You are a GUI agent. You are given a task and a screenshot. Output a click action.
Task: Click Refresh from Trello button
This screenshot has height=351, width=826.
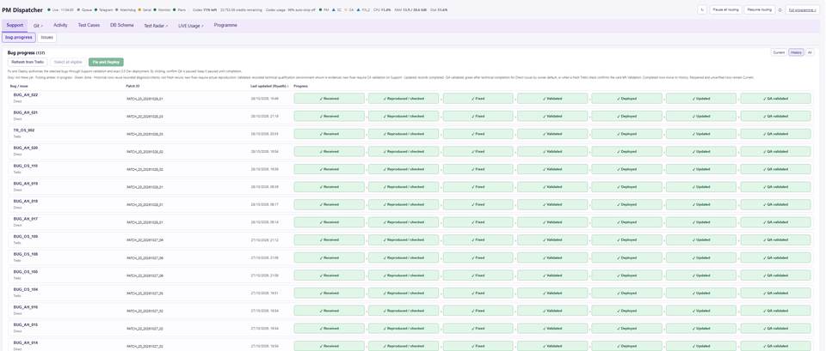[28, 62]
